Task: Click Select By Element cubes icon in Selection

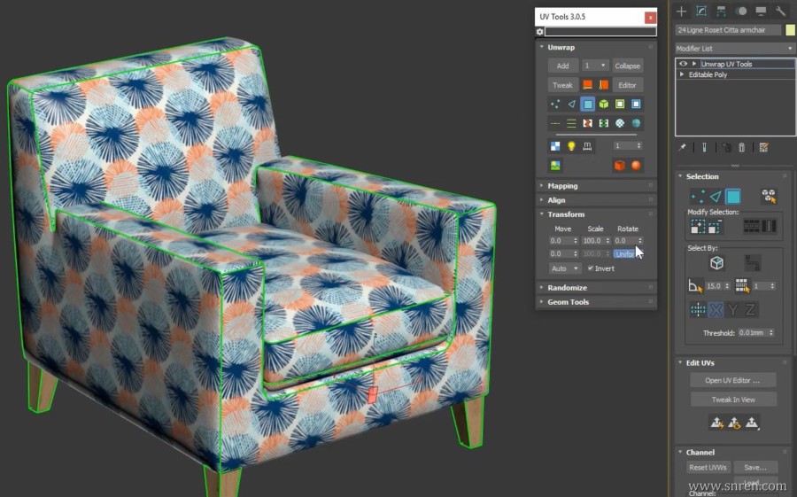Action: [x=769, y=197]
